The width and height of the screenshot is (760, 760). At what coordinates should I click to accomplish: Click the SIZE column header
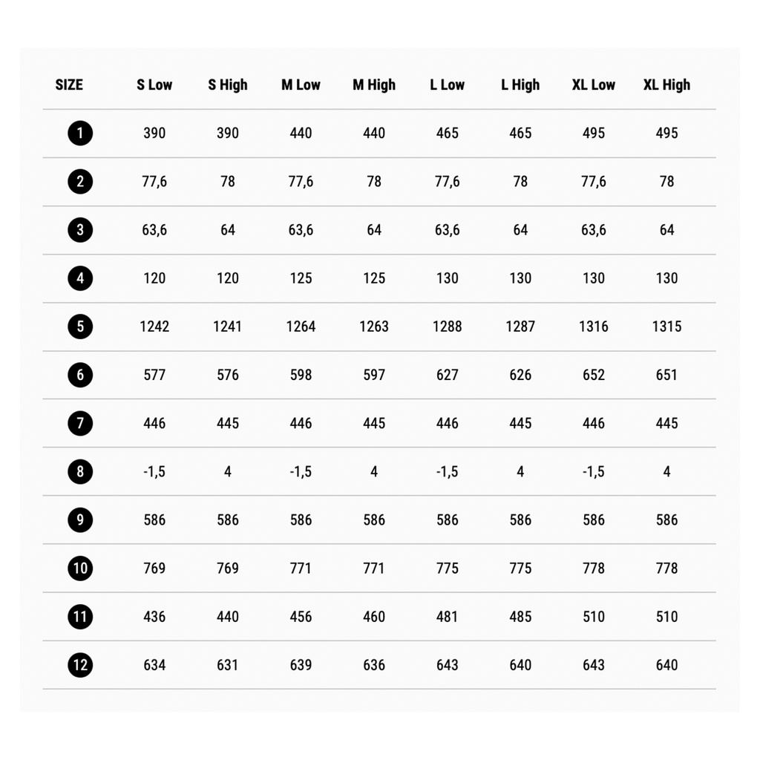point(69,85)
